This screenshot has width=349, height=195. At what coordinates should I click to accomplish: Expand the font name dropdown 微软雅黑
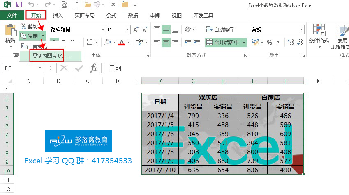tap(103, 30)
